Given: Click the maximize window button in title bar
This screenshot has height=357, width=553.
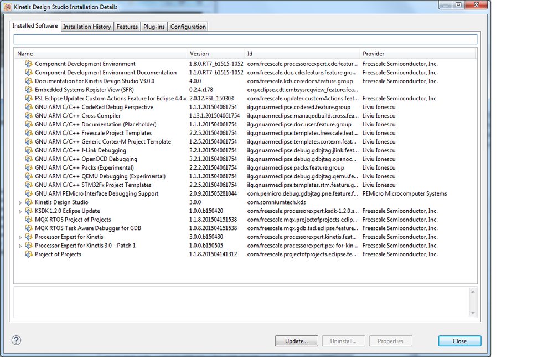Looking at the screenshot, I should point(458,5).
